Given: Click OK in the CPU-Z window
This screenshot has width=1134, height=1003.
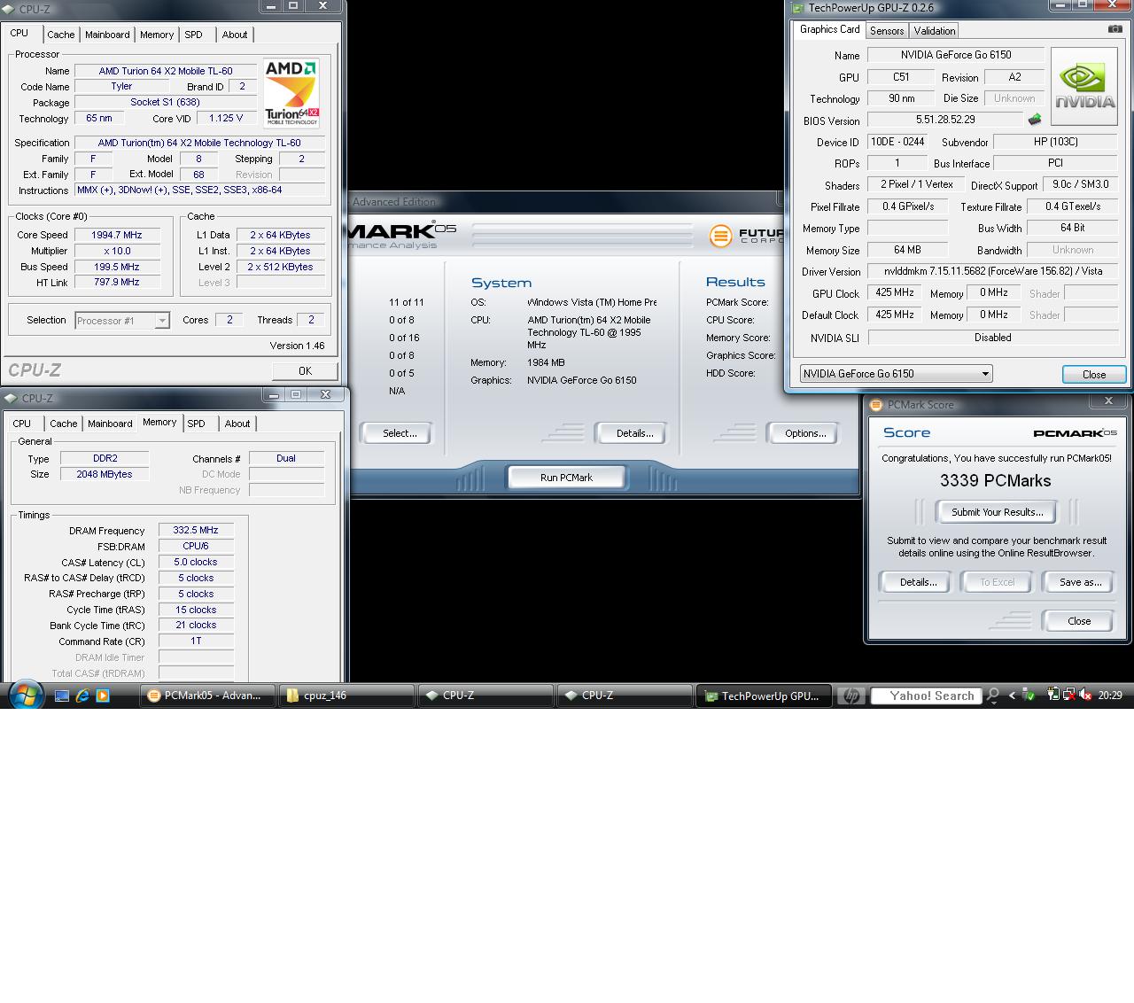Looking at the screenshot, I should (305, 371).
